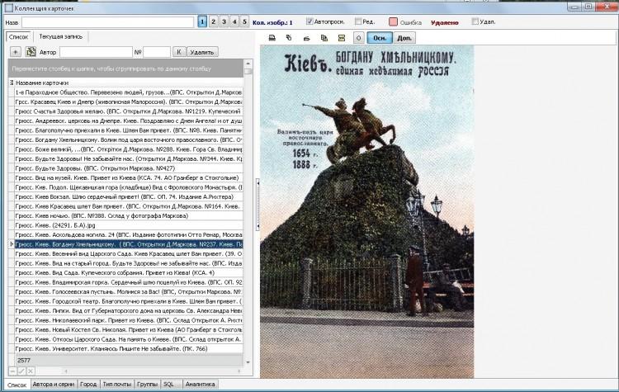Click the list scrollbar down arrow
619x392 pixels.
pos(248,362)
